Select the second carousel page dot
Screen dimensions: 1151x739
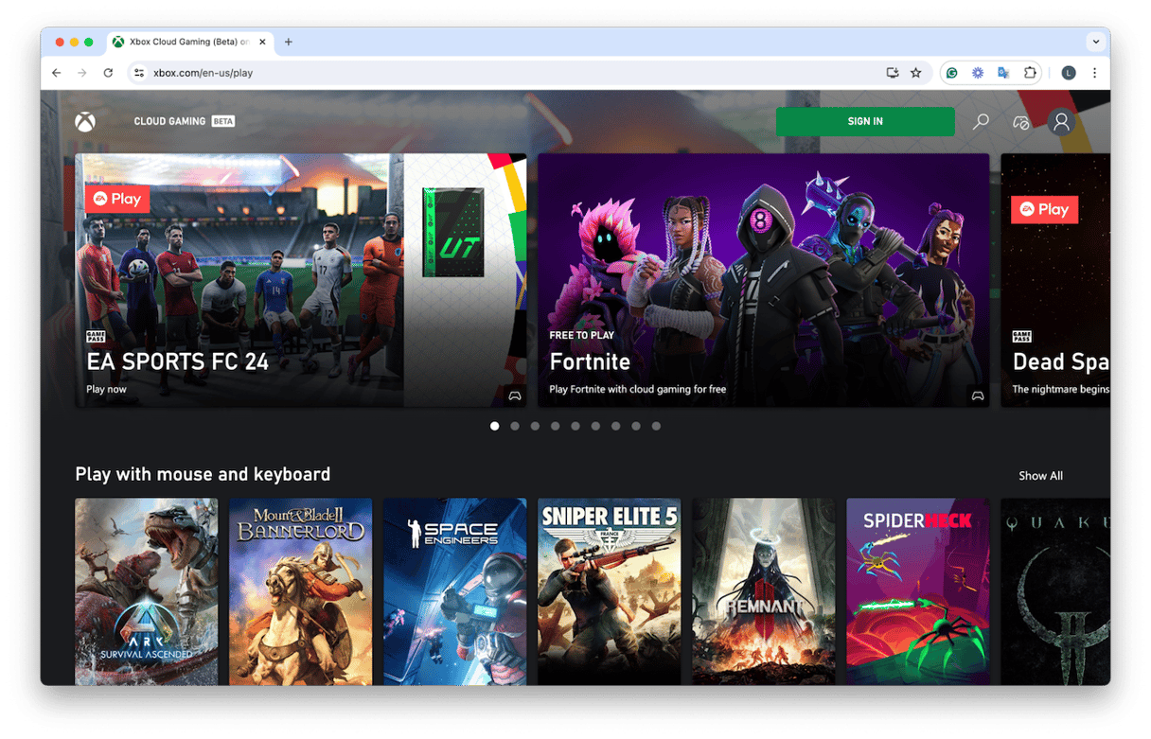tap(515, 426)
